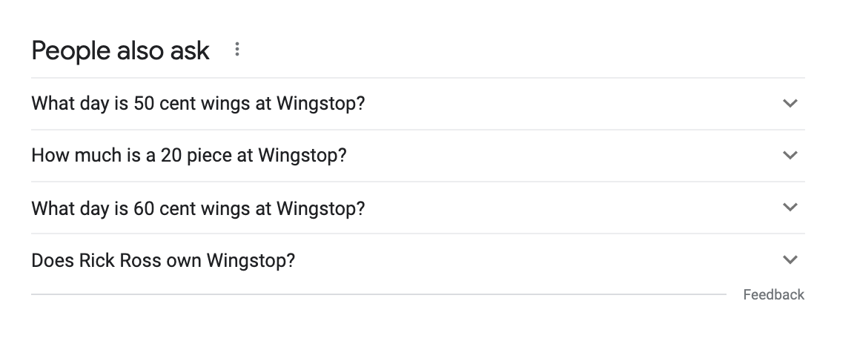This screenshot has height=344, width=857.
Task: Open "What day is 50 cent wings at Wingstop?"
Action: (198, 104)
